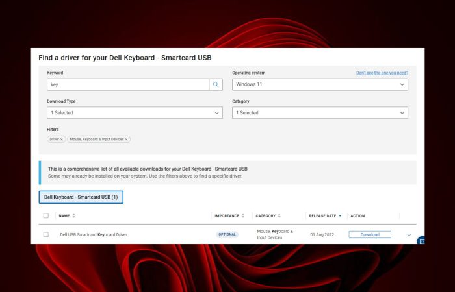Sort the table by Release Date
This screenshot has height=292, width=455.
325,216
